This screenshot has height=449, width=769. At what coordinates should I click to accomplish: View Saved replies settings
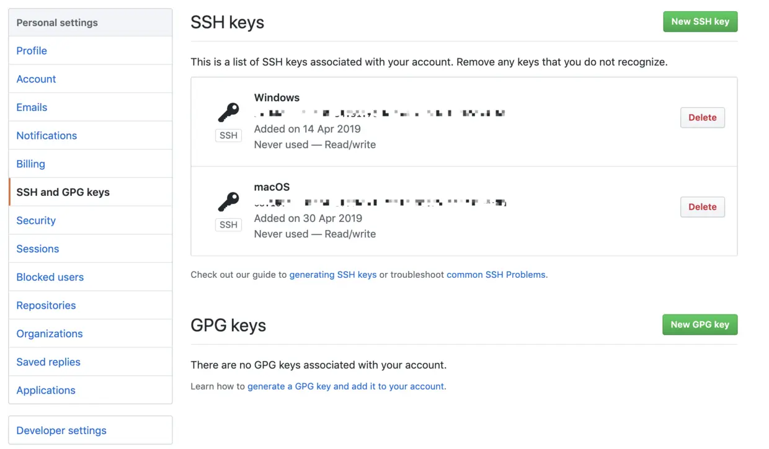(x=48, y=362)
